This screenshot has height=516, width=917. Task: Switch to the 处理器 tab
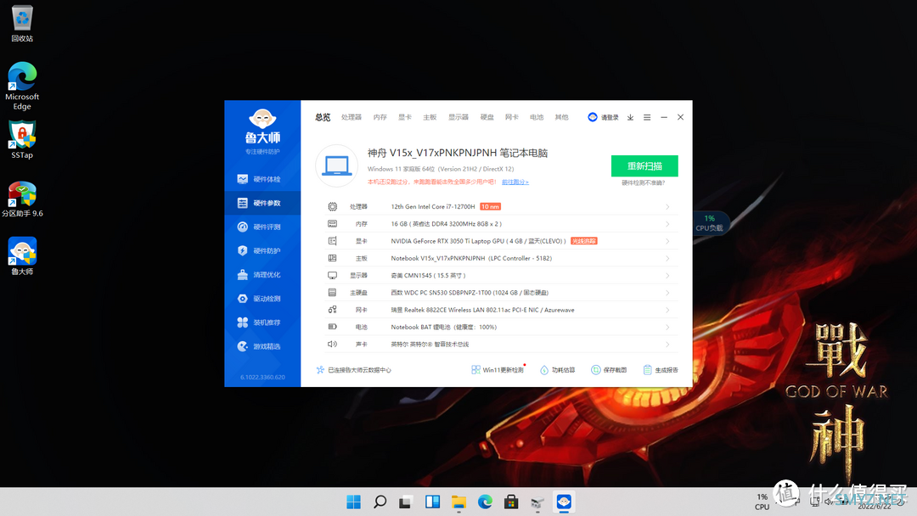352,117
